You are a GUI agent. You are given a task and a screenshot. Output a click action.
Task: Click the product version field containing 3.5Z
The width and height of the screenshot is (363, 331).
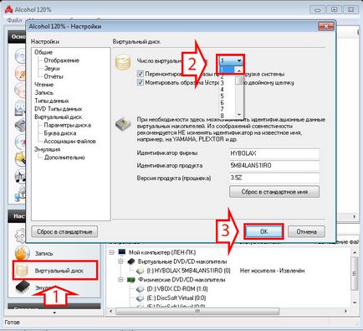click(x=274, y=178)
